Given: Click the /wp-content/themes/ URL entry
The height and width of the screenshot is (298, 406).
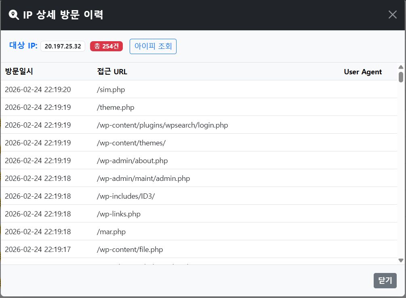Looking at the screenshot, I should [x=131, y=143].
